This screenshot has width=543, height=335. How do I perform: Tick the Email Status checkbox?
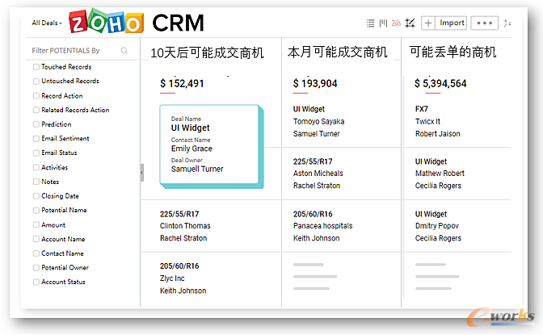[36, 153]
